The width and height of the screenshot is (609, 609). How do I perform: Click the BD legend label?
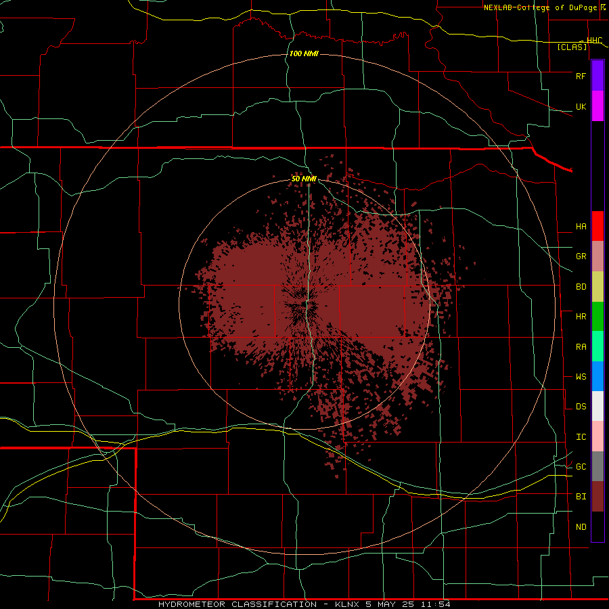581,287
